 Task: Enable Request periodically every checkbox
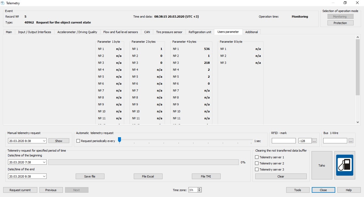pos(78,141)
